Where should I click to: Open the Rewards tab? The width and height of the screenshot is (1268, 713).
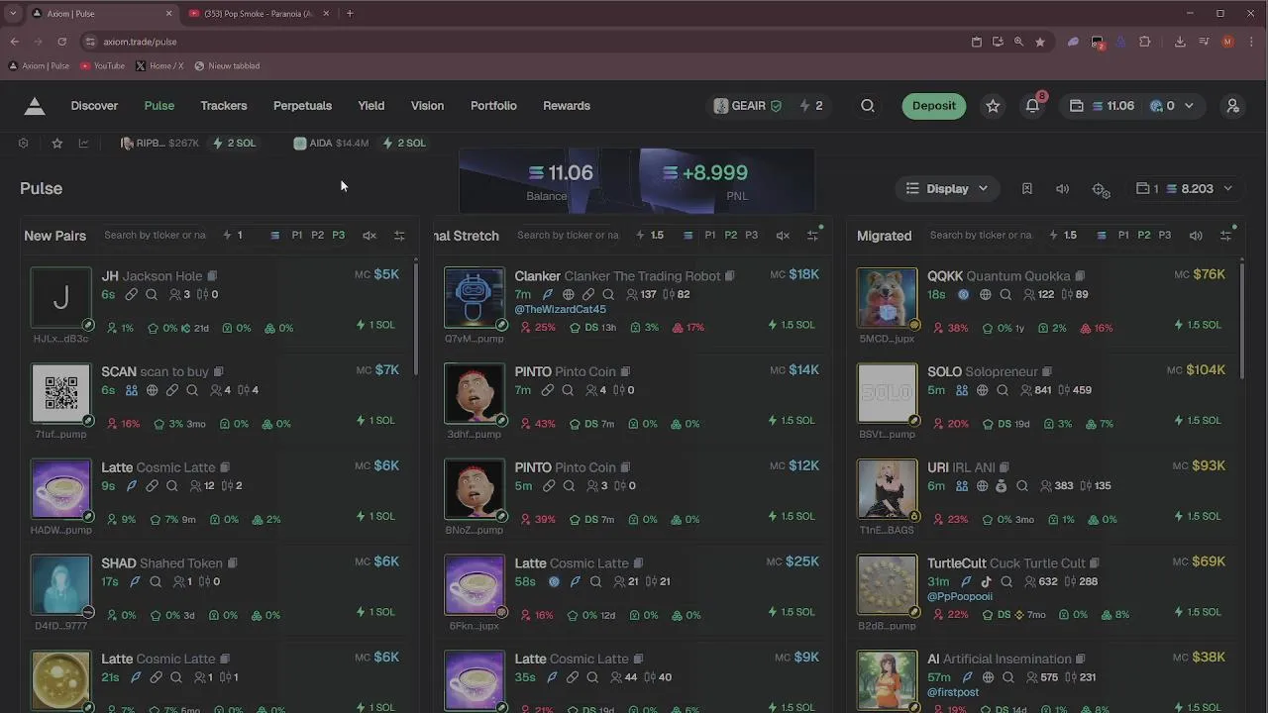coord(567,106)
